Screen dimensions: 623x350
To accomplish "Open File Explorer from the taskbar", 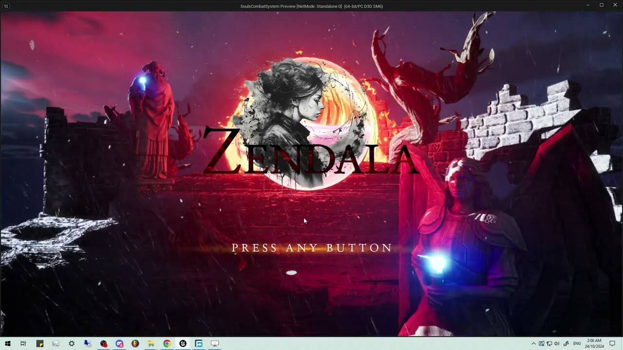I will click(x=151, y=344).
